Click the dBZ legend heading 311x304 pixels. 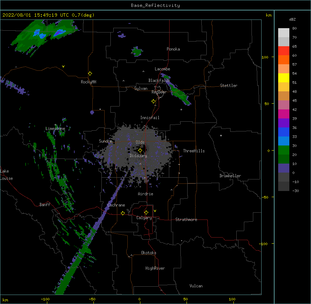(292, 19)
